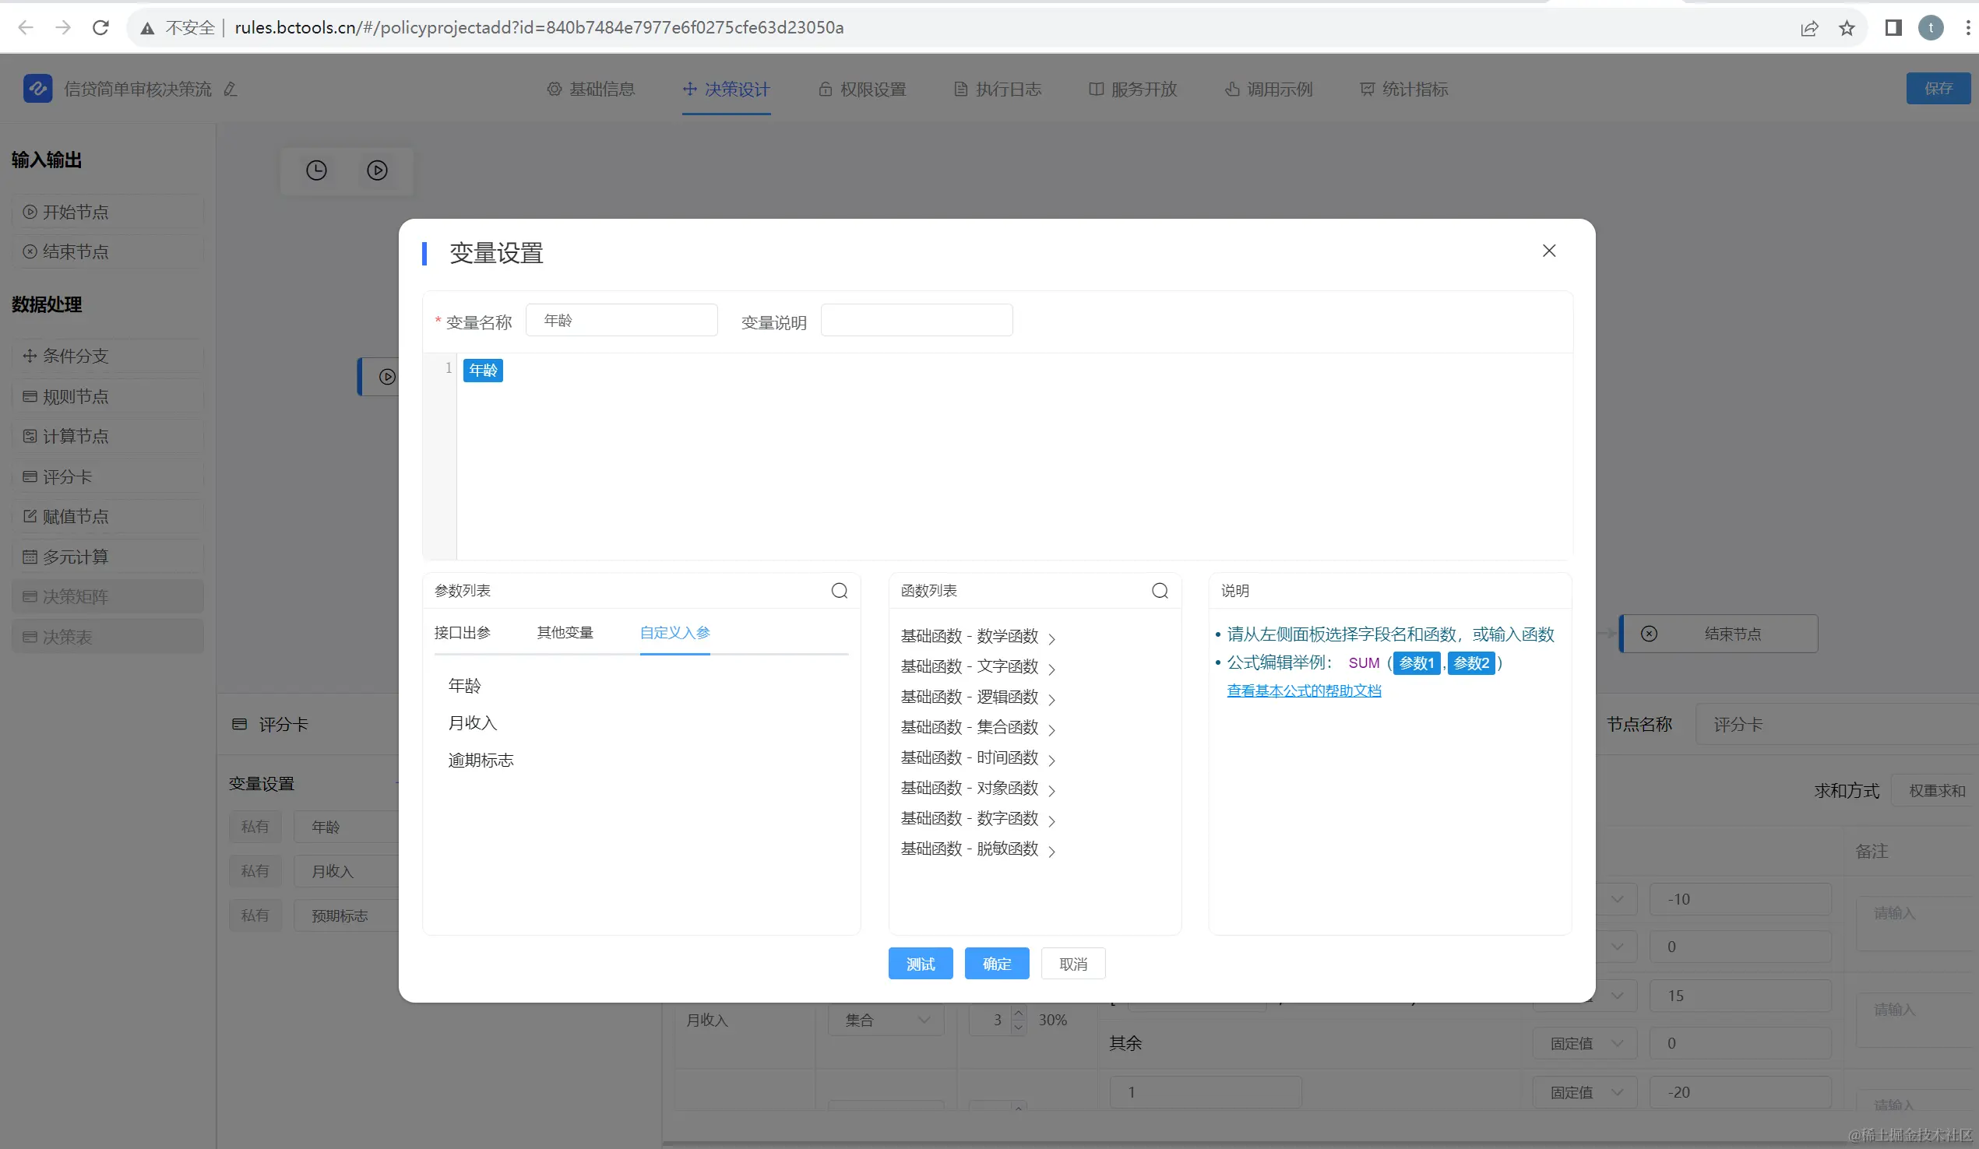Select 月收入 in the parameter list
1979x1149 pixels.
click(x=473, y=723)
